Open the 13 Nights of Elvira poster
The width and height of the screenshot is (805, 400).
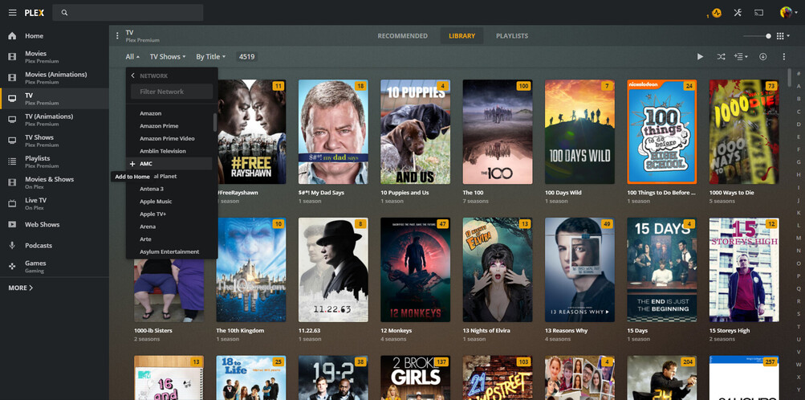click(x=498, y=270)
